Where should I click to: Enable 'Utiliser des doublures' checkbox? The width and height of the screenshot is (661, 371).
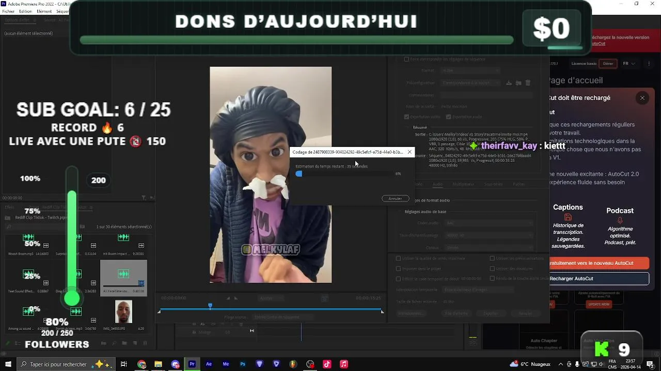pos(492,268)
